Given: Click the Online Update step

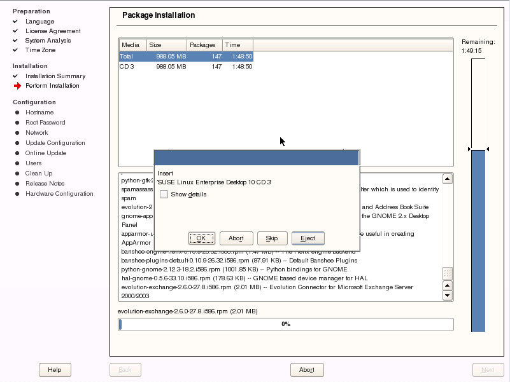Looking at the screenshot, I should (x=46, y=153).
